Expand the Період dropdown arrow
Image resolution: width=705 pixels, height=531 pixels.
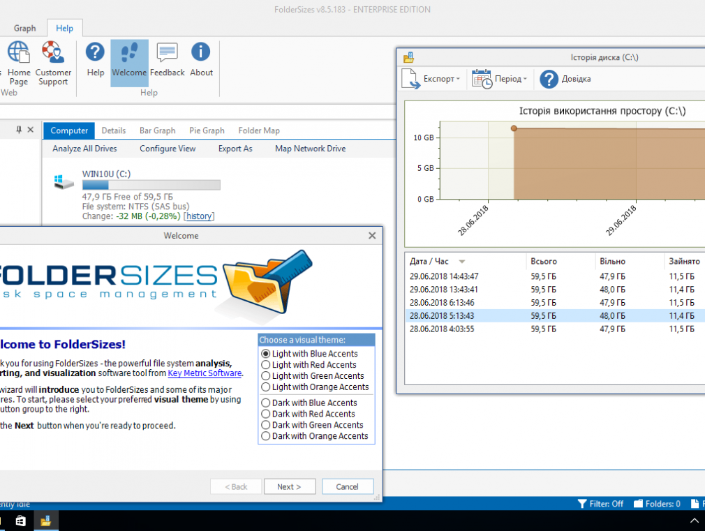pos(525,79)
